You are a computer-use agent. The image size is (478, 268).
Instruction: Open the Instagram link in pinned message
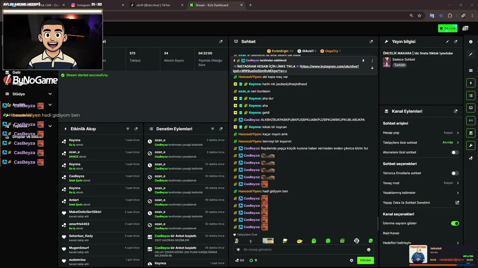[297, 68]
